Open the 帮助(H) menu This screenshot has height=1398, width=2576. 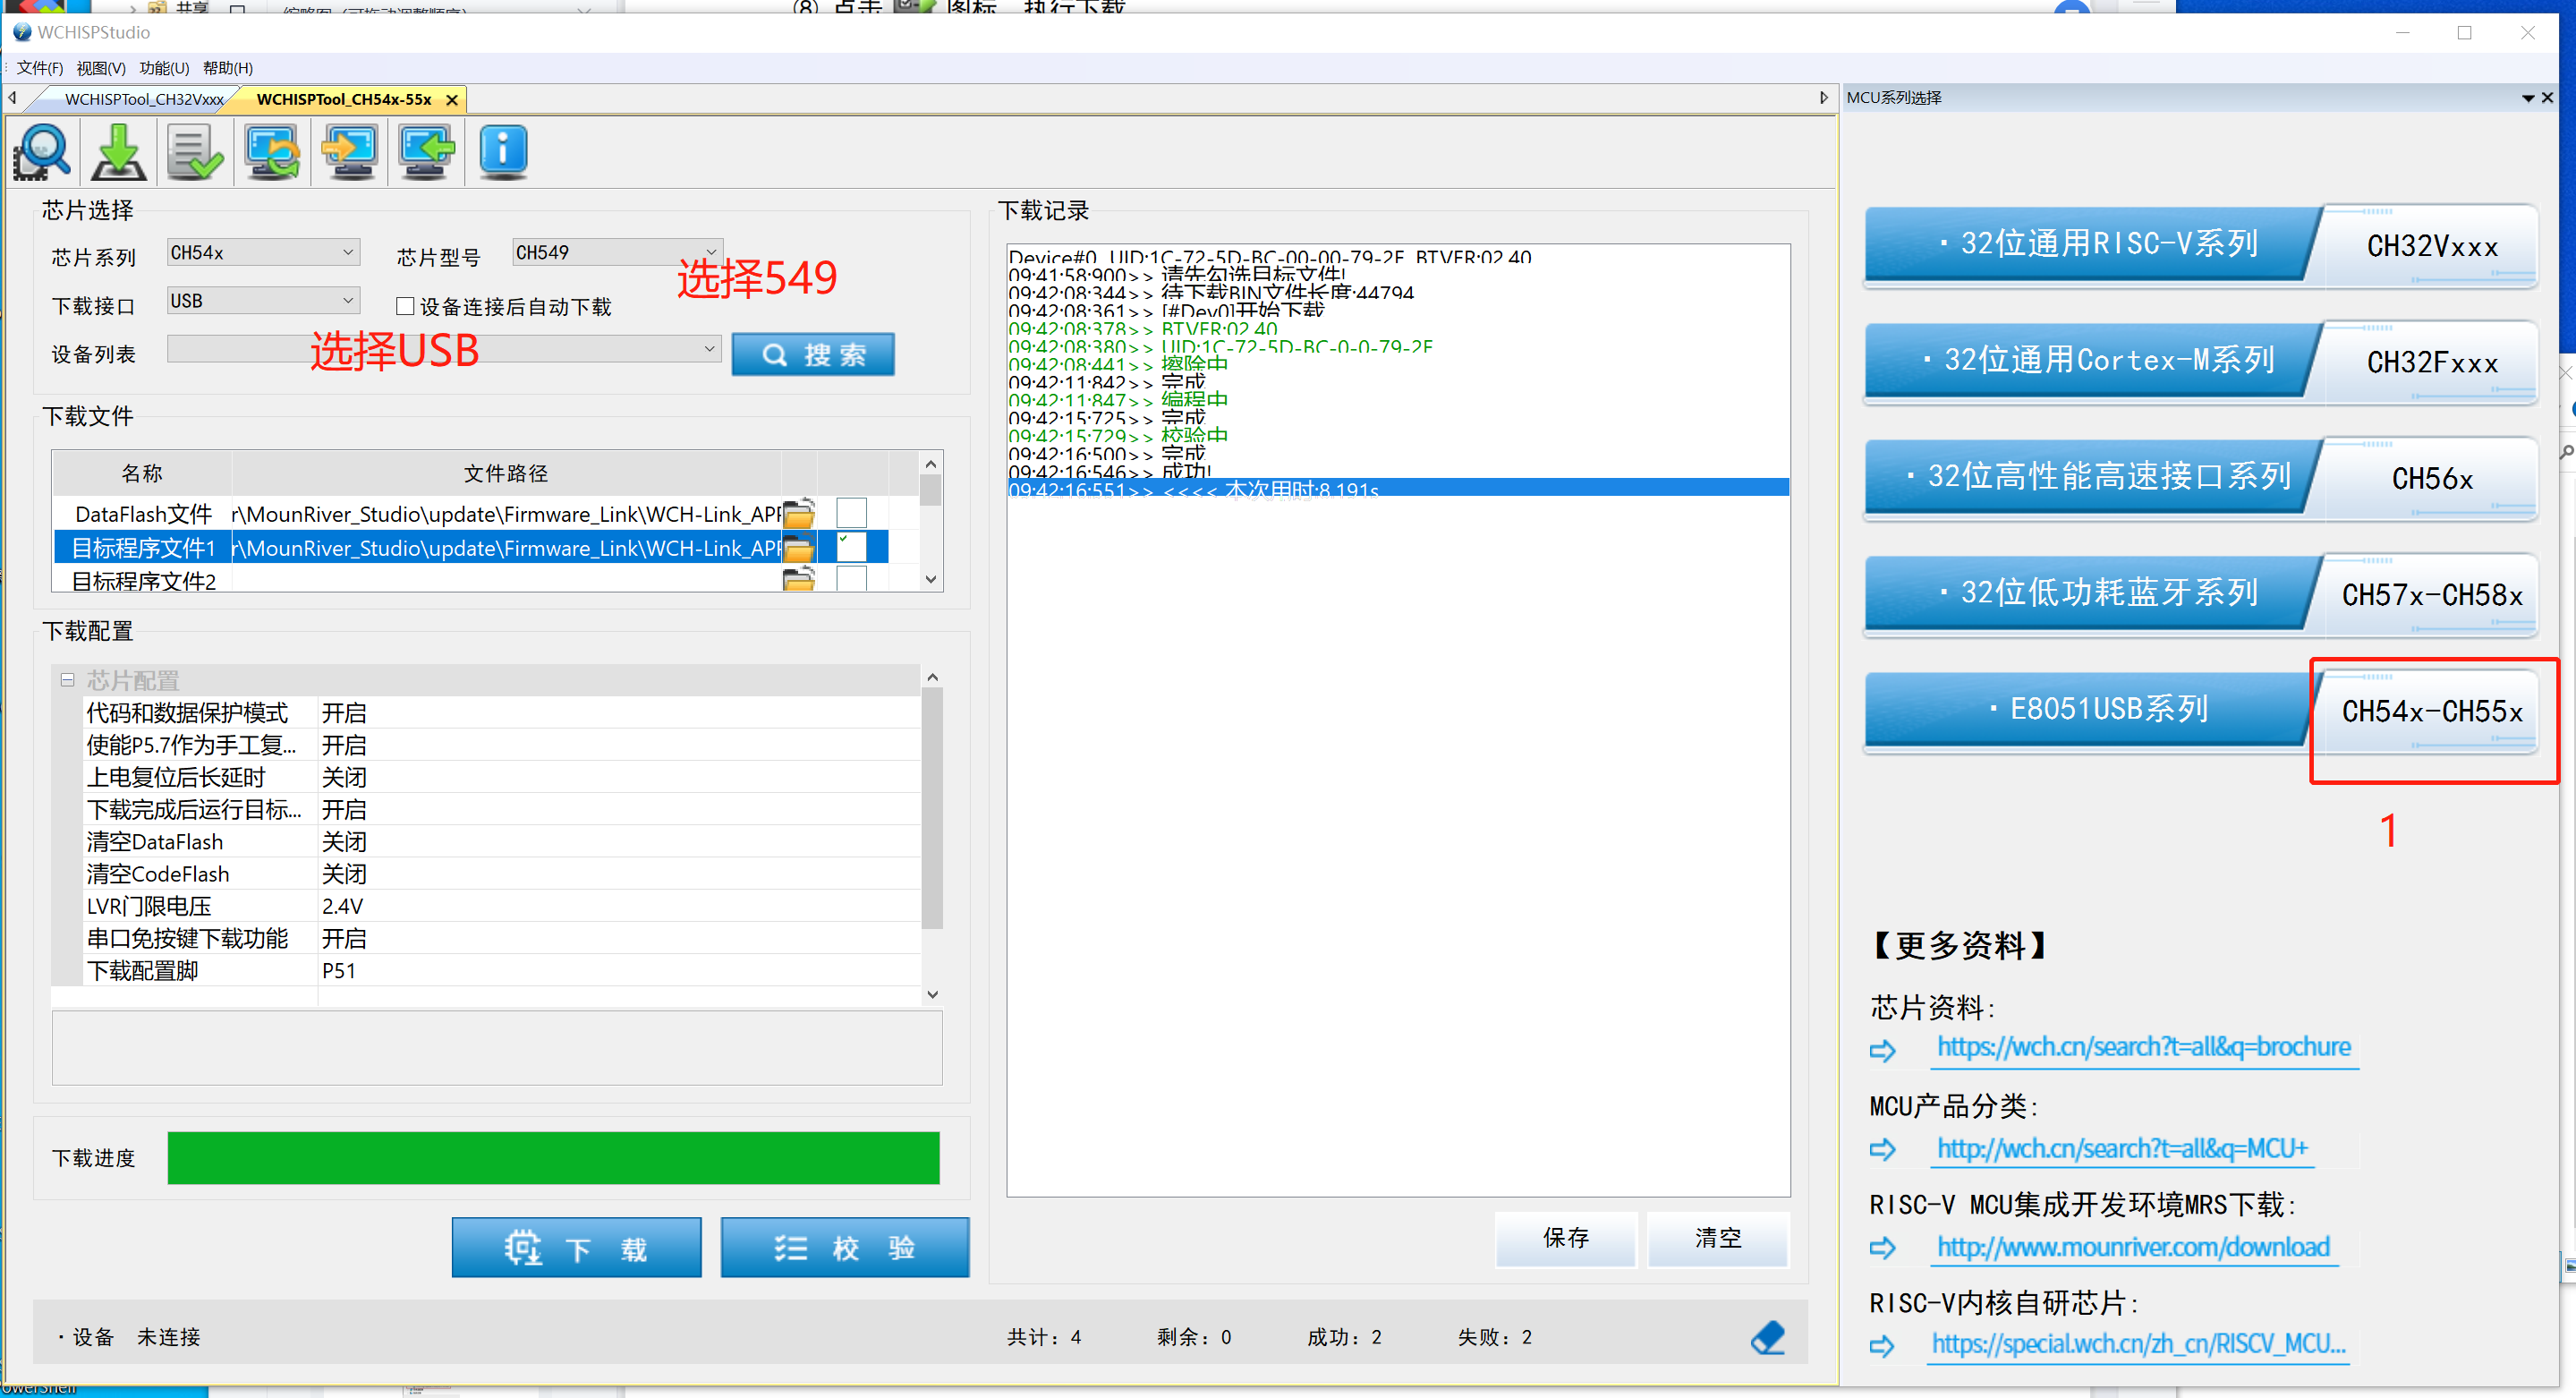point(228,68)
